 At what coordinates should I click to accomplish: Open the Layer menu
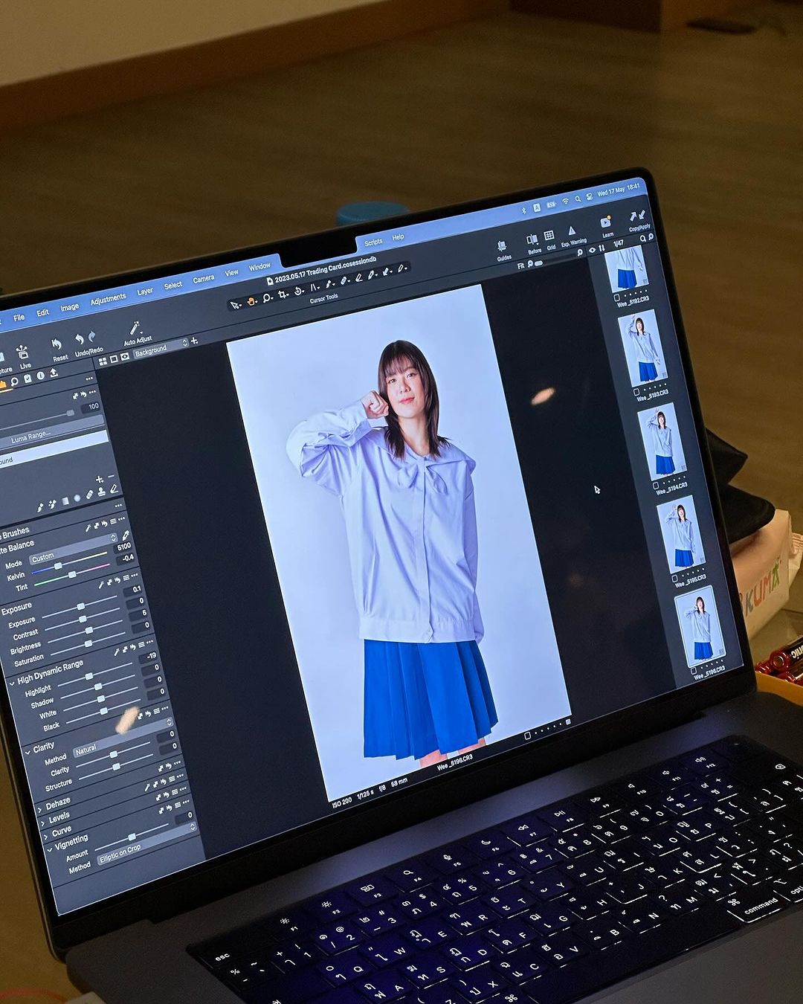(145, 292)
